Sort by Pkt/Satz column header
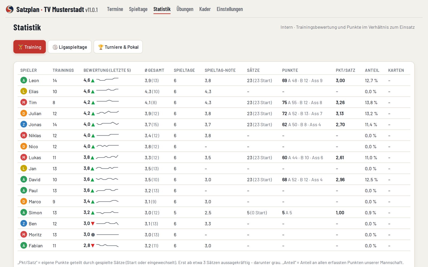Viewport: 428px width, 267px height. point(346,70)
